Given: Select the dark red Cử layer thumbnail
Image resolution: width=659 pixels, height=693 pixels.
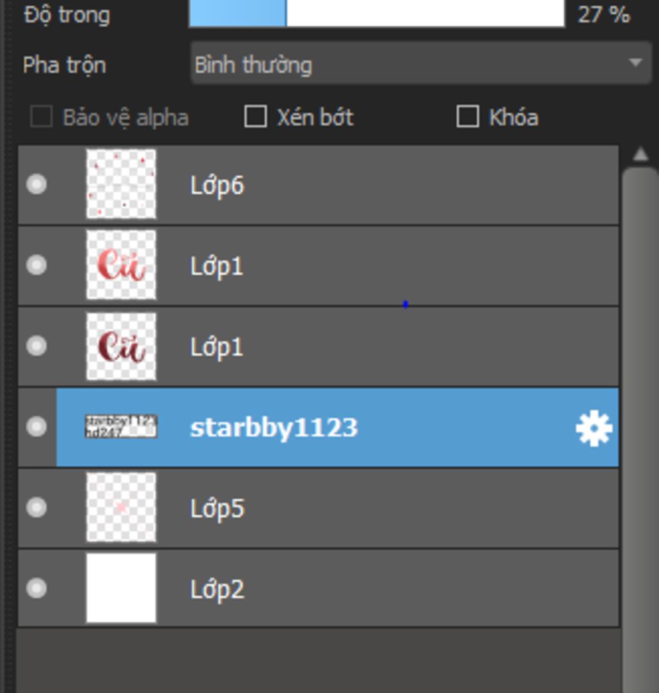Looking at the screenshot, I should (121, 346).
